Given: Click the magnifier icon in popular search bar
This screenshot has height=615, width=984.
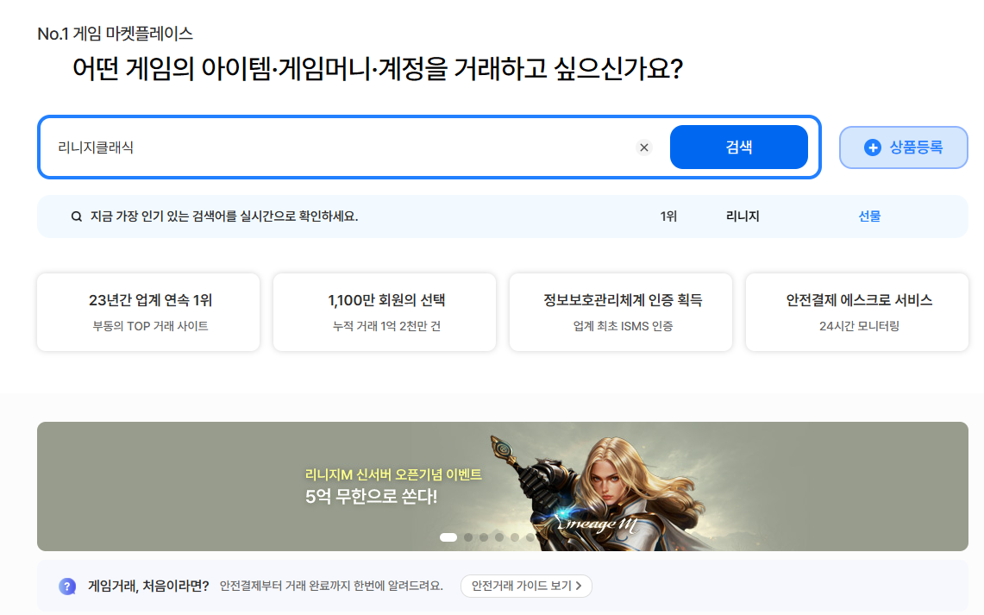Looking at the screenshot, I should coord(77,217).
